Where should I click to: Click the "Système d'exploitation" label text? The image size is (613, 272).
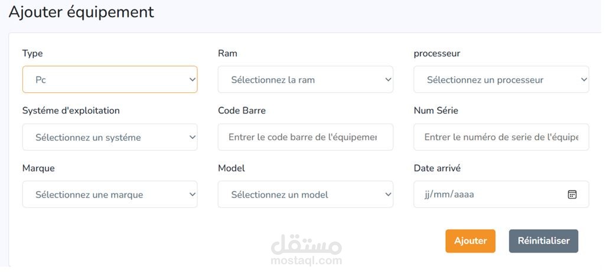pyautogui.click(x=71, y=111)
